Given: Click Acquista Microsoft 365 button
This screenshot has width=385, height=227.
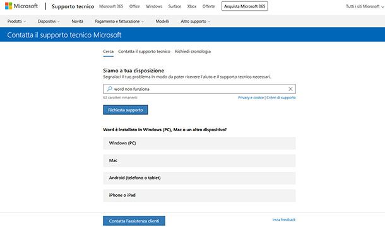Looking at the screenshot, I should [x=244, y=6].
